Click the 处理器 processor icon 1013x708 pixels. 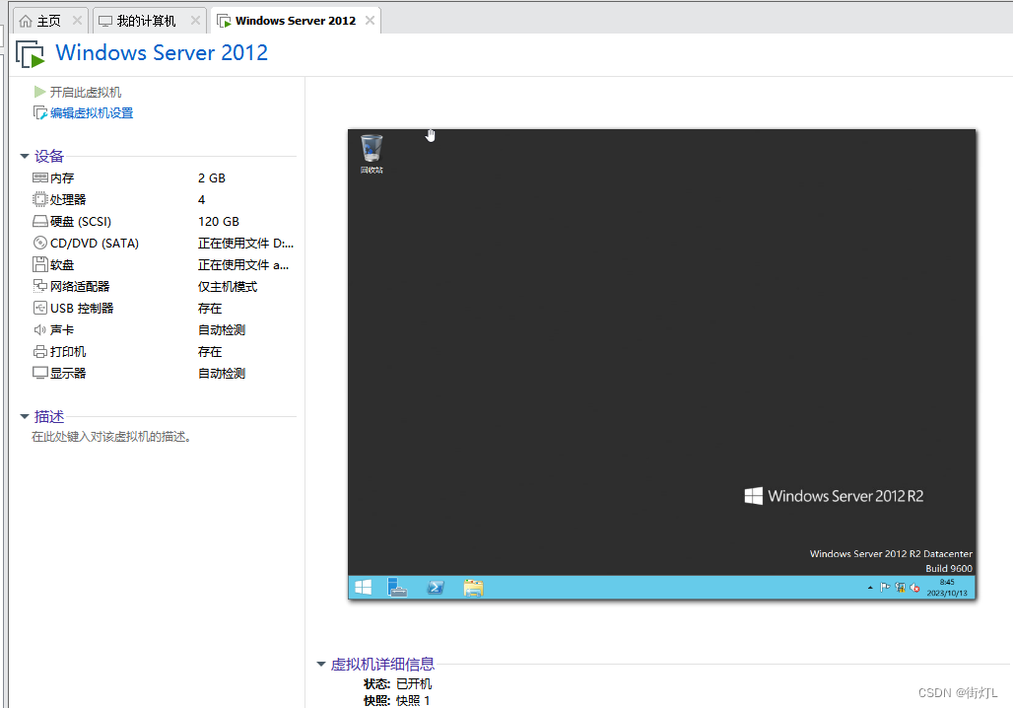tap(40, 199)
